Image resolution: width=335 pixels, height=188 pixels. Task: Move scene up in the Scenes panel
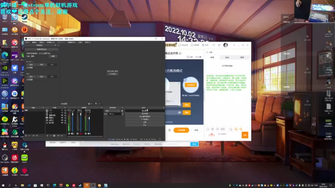point(33,135)
